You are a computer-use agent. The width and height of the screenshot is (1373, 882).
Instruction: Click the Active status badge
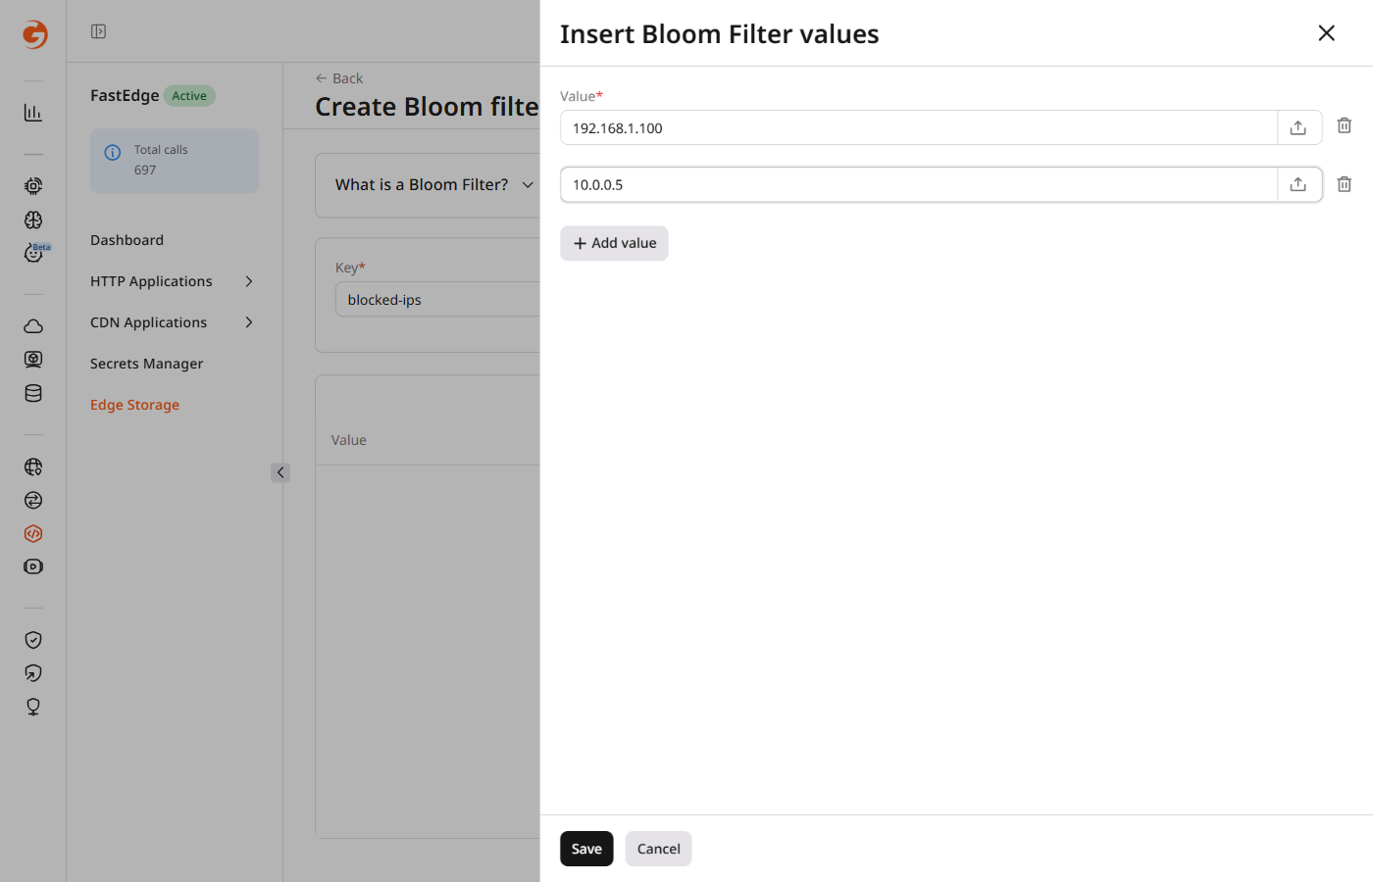(x=189, y=96)
